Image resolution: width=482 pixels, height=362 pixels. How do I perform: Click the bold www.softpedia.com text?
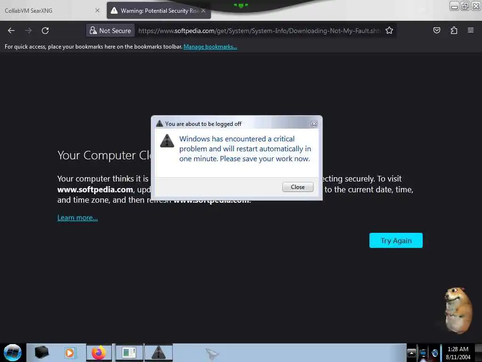tap(95, 189)
